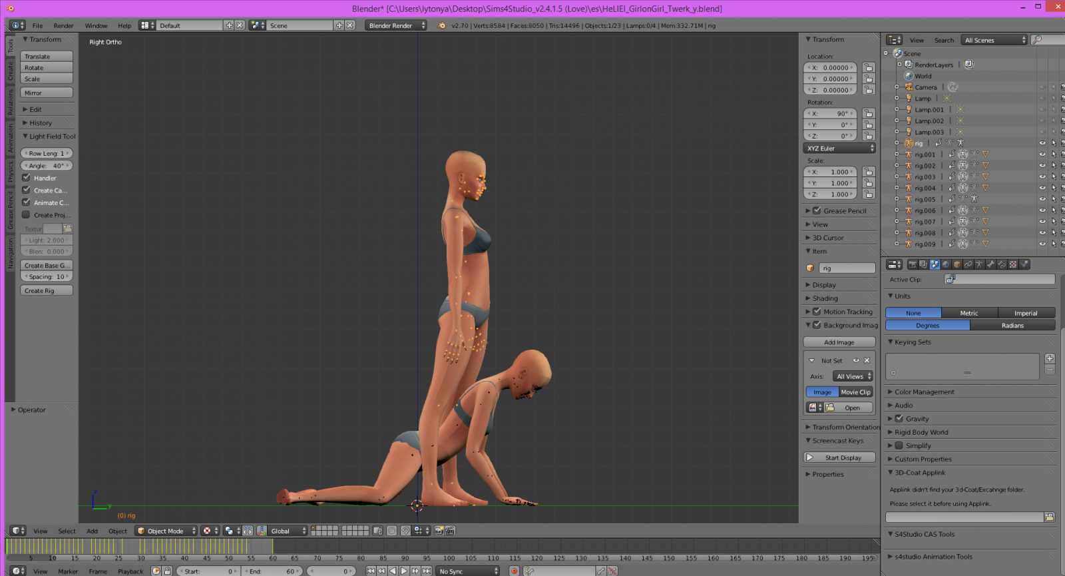Click the lamp icon for Lamp.002
1065x576 pixels.
click(x=908, y=121)
